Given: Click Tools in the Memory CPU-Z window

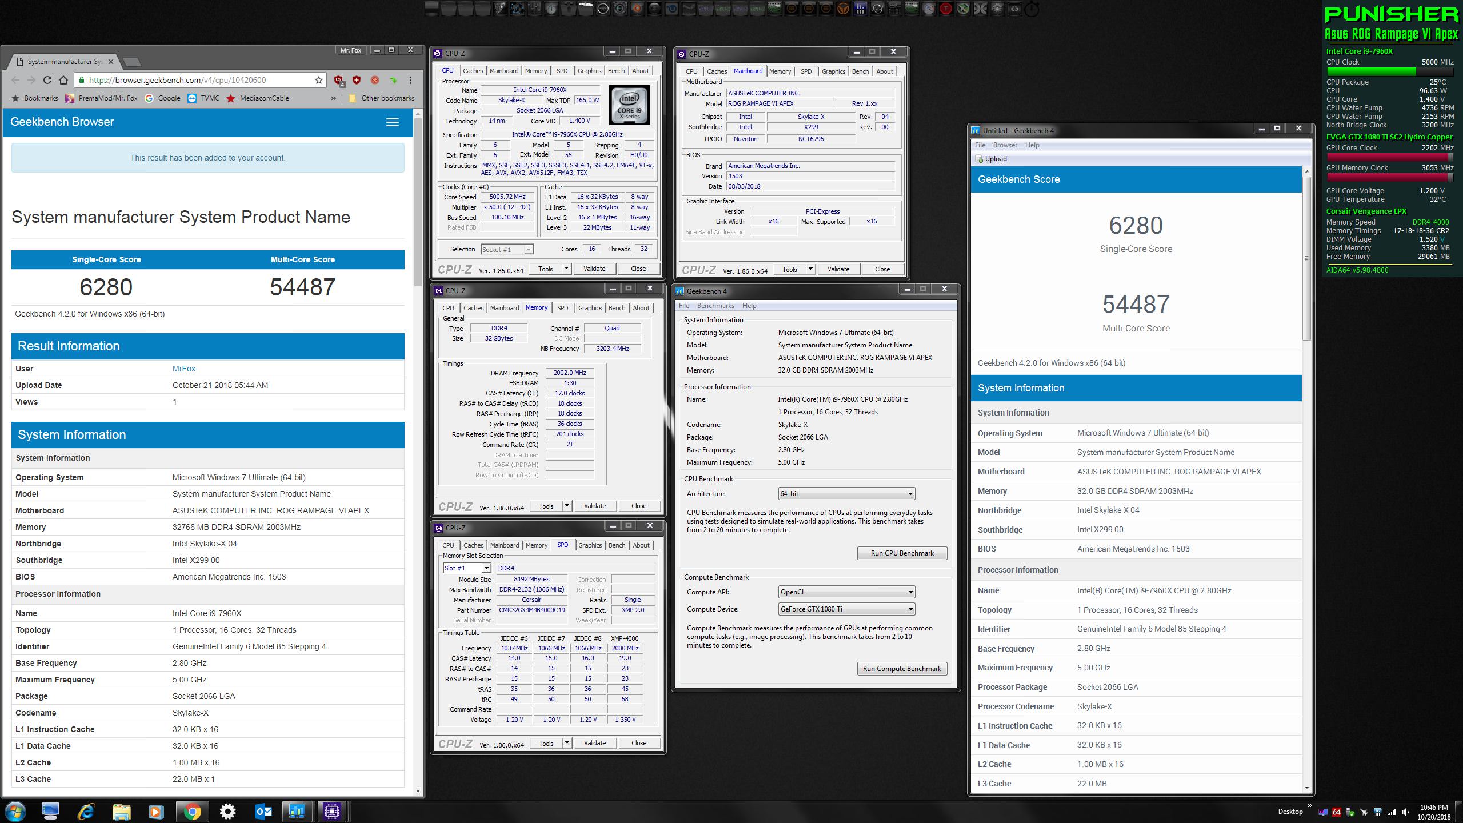Looking at the screenshot, I should 546,506.
